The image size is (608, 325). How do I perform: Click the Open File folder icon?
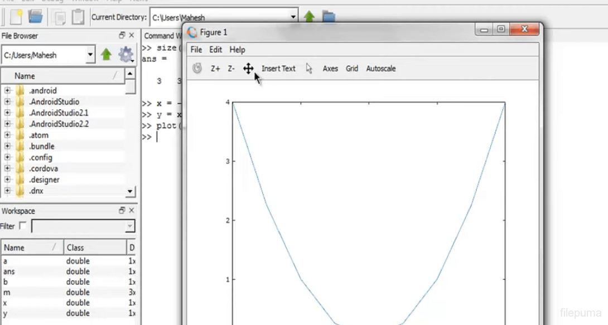(x=35, y=17)
